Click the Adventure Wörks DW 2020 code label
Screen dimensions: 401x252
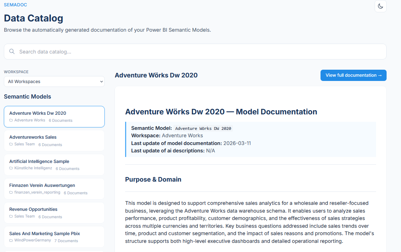[x=203, y=128]
